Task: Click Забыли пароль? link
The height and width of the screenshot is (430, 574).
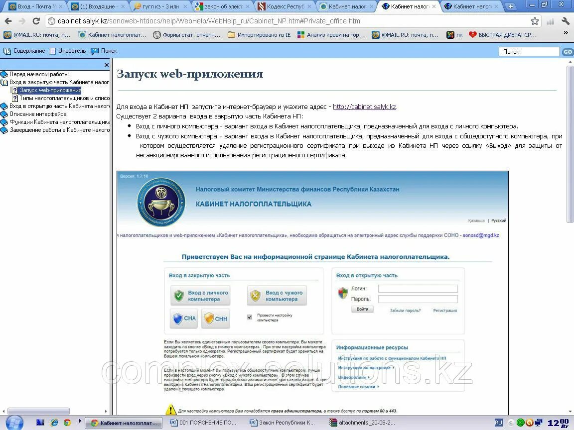Action: (x=405, y=311)
